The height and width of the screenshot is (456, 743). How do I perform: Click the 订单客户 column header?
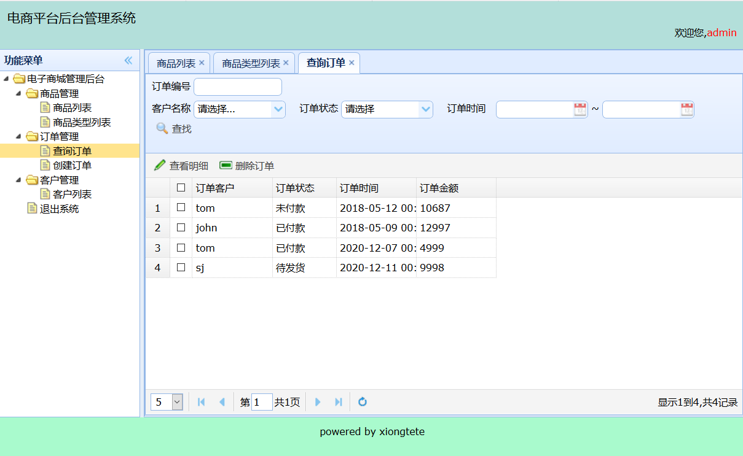pyautogui.click(x=232, y=188)
